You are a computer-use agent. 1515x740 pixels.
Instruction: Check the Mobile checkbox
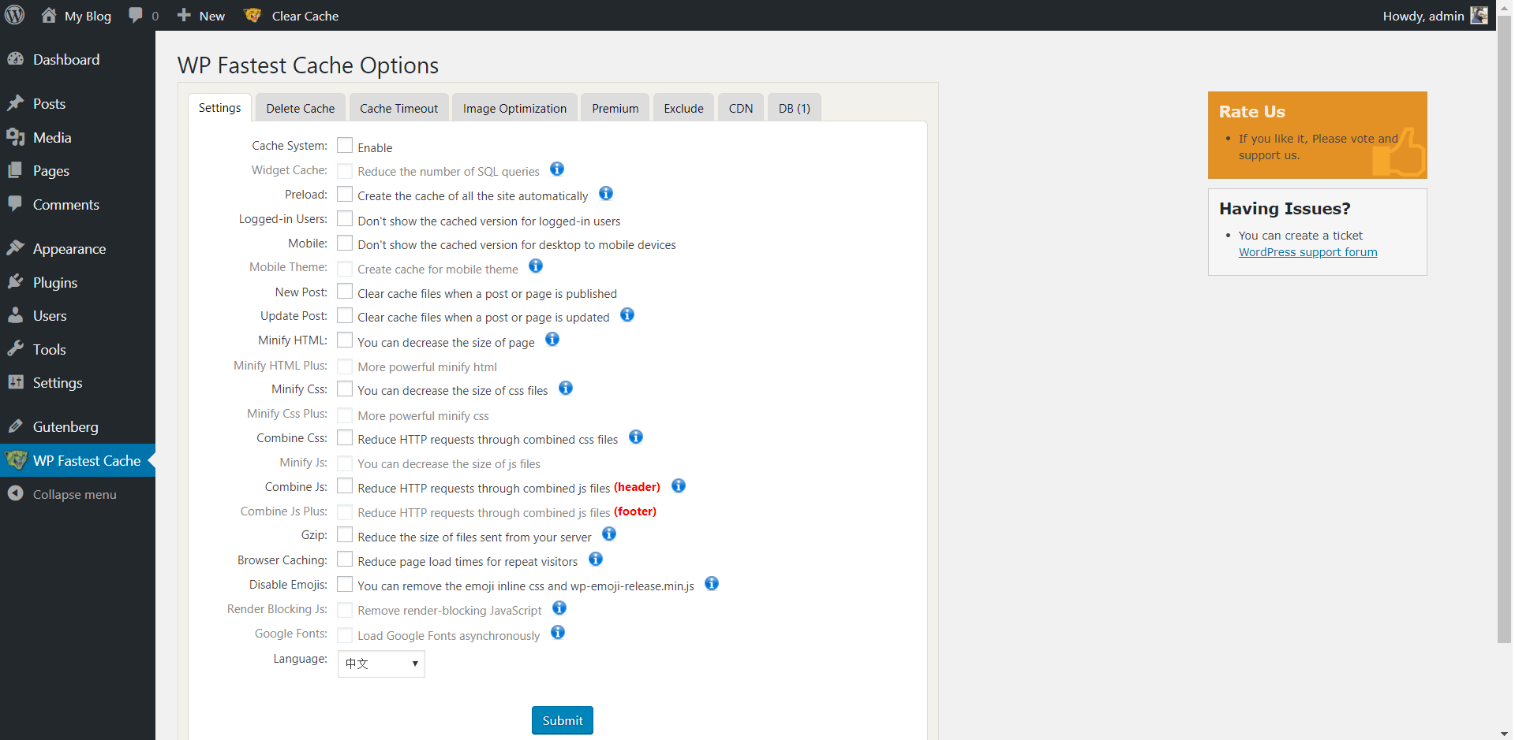click(345, 243)
